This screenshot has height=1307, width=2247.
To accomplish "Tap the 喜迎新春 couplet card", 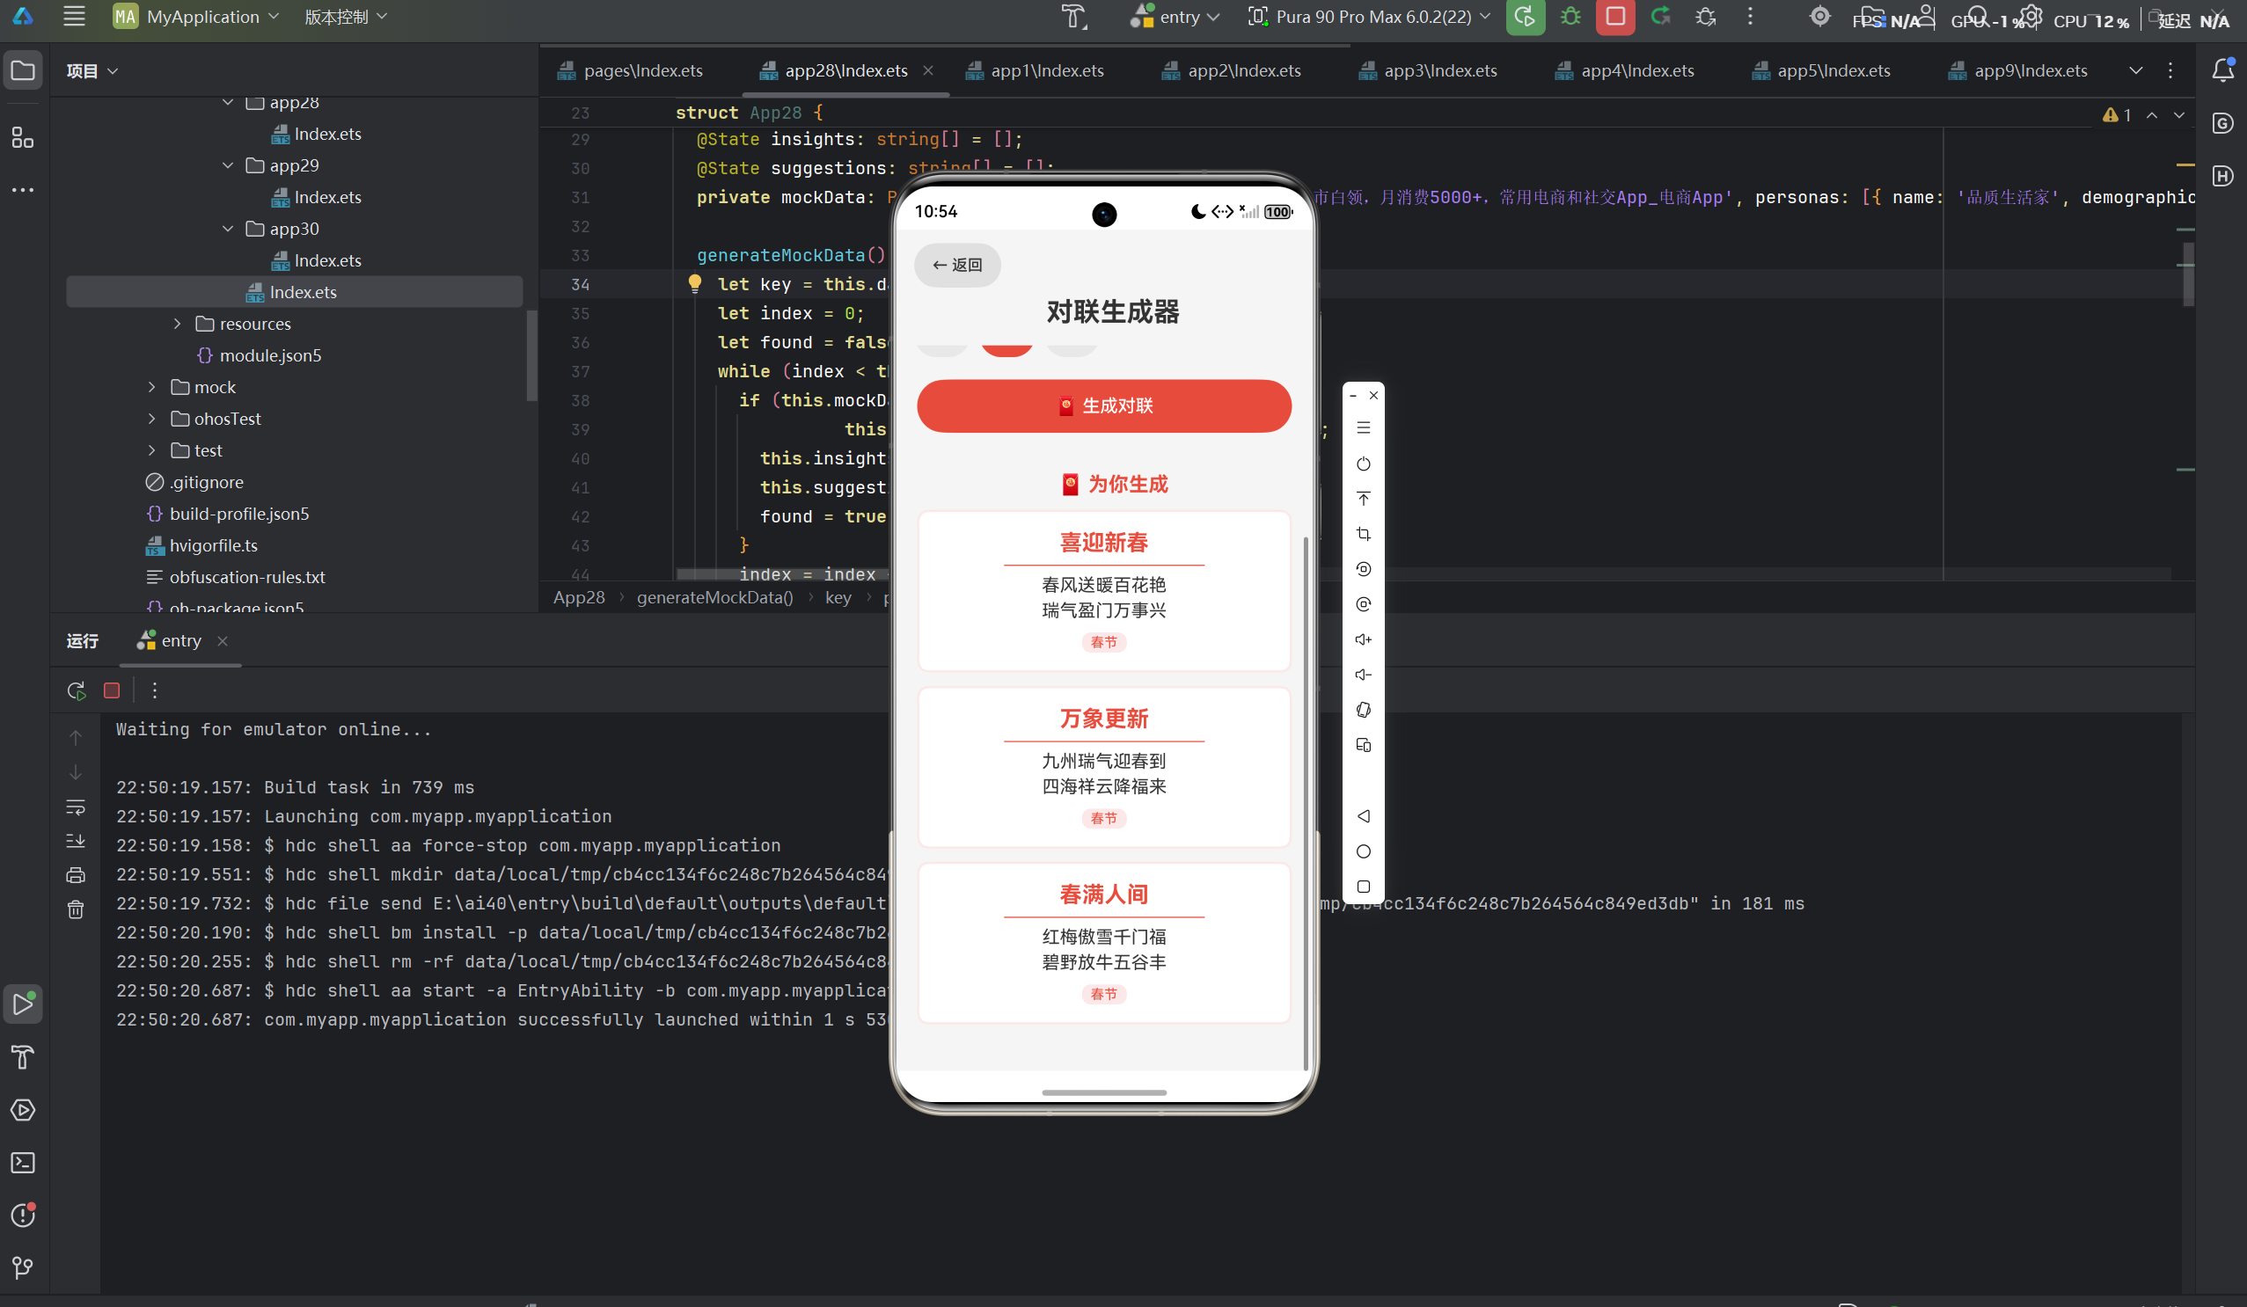I will coord(1104,590).
